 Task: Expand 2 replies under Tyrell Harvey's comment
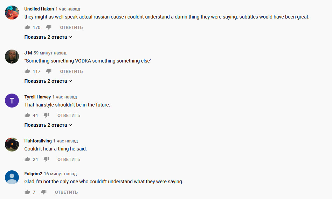(x=48, y=125)
